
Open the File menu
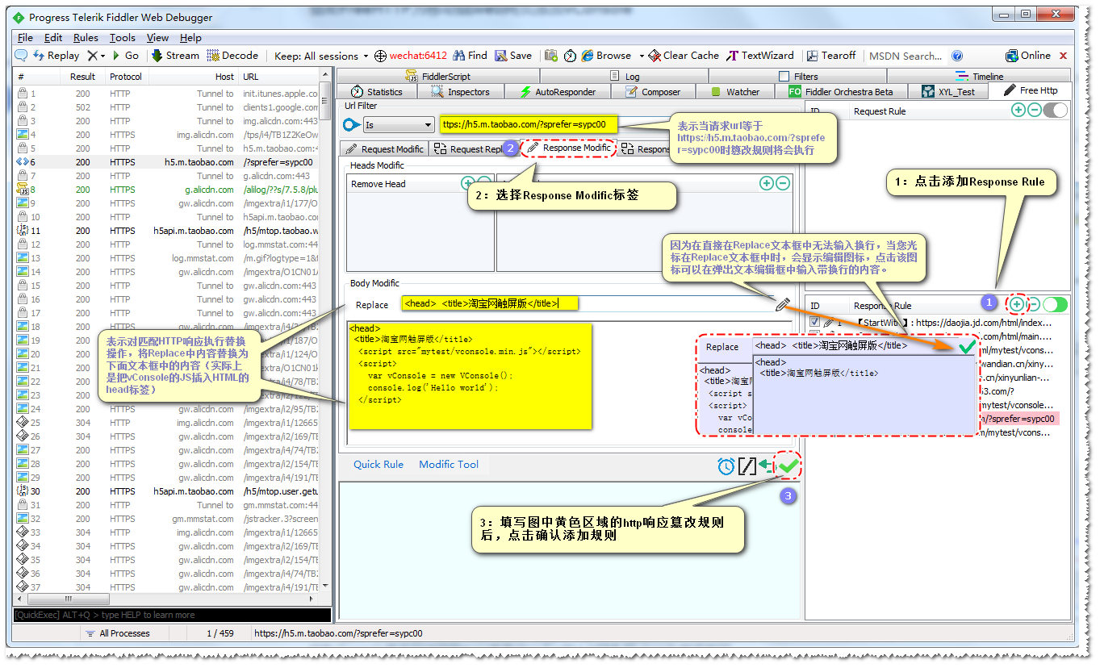[x=25, y=37]
